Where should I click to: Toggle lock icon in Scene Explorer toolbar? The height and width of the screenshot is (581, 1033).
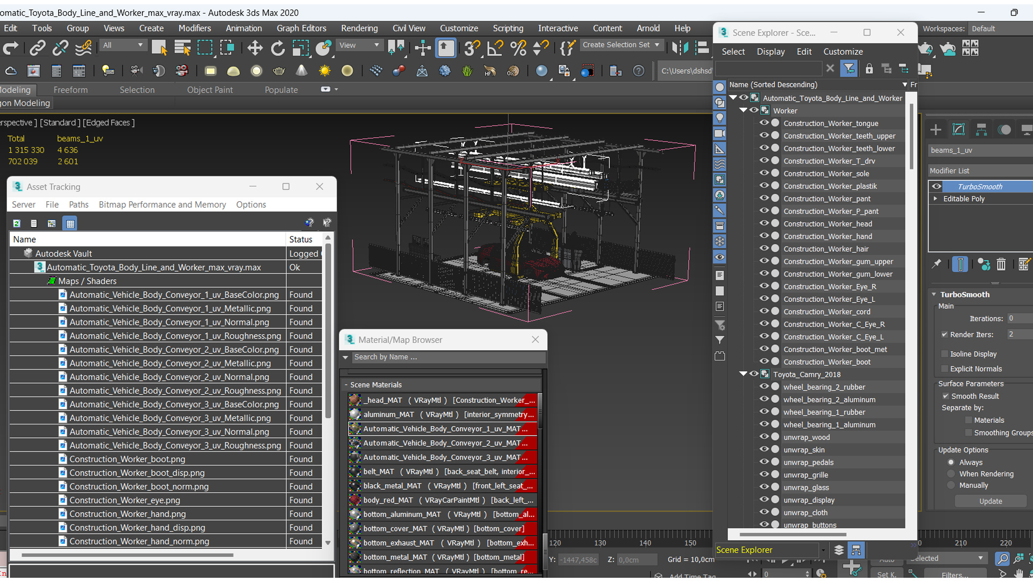tap(869, 69)
